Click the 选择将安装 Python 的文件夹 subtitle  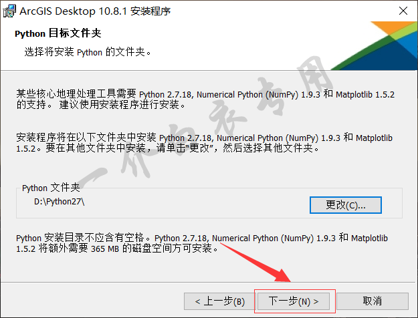(x=88, y=52)
